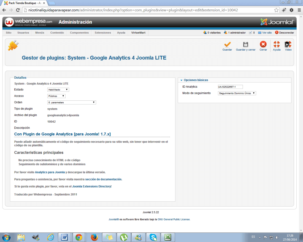This screenshot has height=242, width=303.
Task: Click the ID Analytics input field
Action: click(x=230, y=87)
